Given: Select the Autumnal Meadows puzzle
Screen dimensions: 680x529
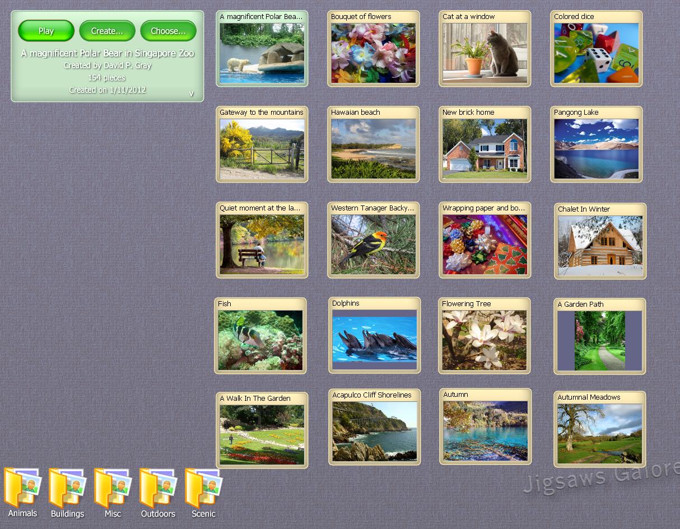Looking at the screenshot, I should coord(599,429).
